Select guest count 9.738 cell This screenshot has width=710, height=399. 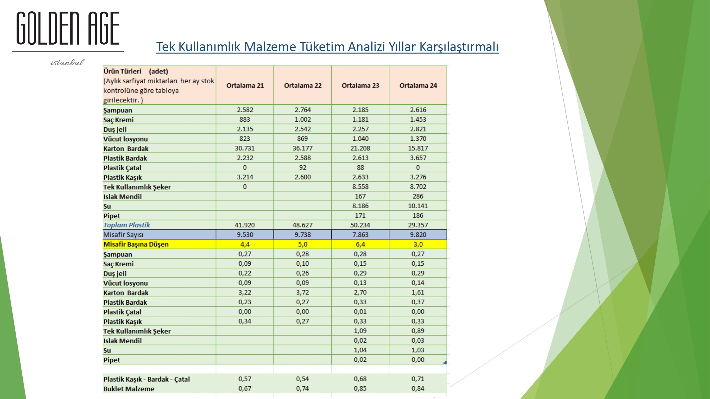coord(302,234)
